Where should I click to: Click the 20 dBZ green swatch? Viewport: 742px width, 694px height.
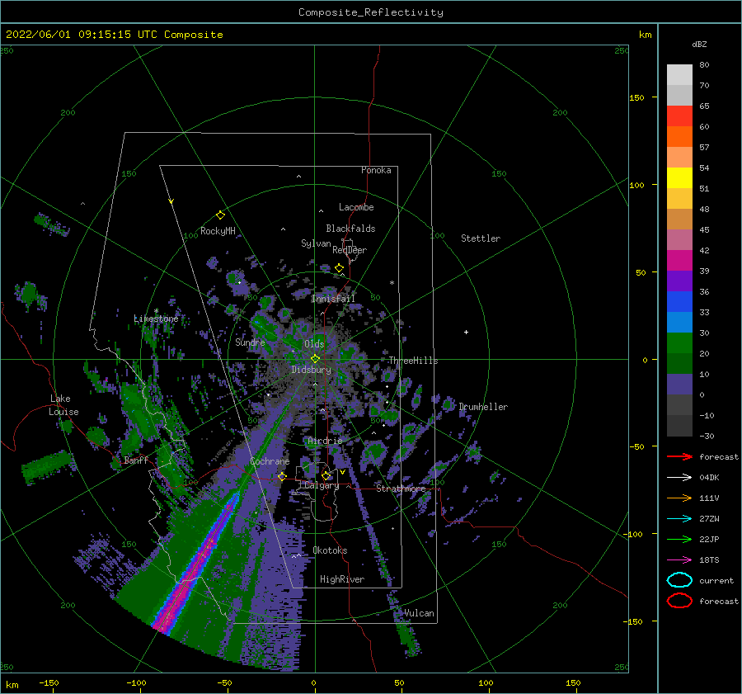(679, 342)
